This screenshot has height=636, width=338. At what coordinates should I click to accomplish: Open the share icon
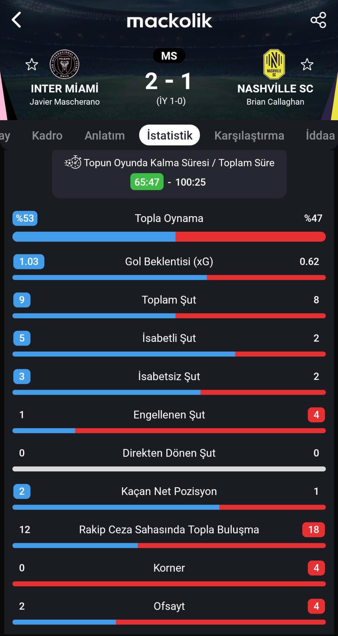tap(318, 20)
